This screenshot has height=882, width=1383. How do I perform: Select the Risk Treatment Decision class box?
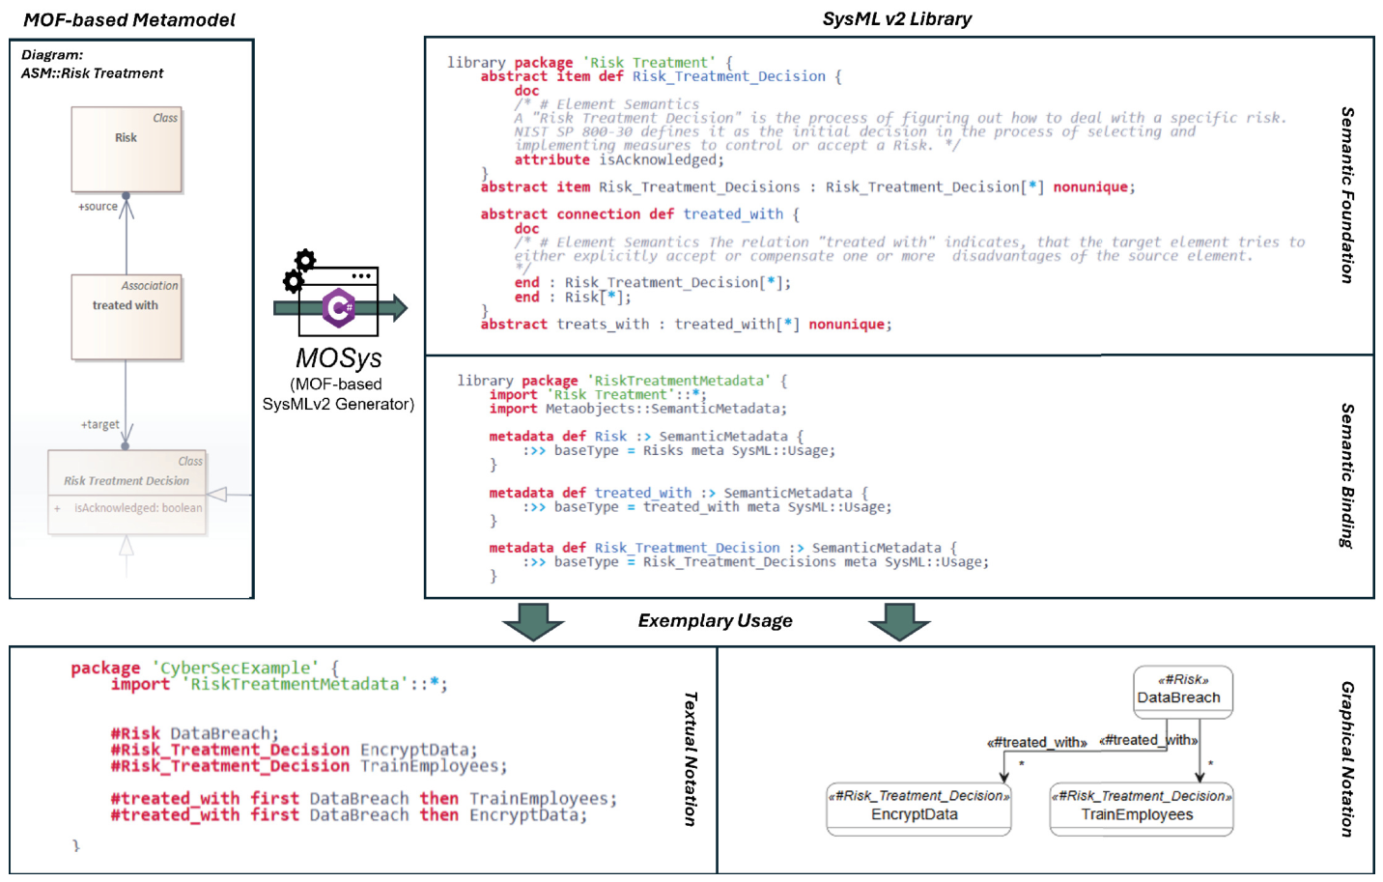coord(127,491)
